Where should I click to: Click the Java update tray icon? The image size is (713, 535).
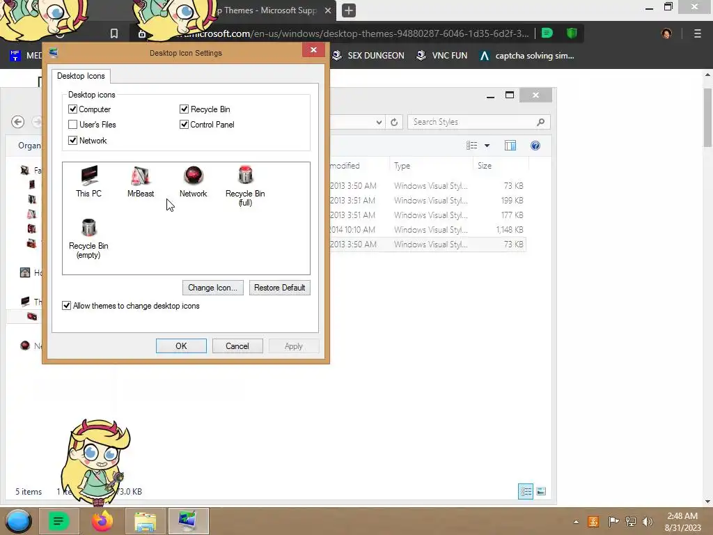pos(593,522)
